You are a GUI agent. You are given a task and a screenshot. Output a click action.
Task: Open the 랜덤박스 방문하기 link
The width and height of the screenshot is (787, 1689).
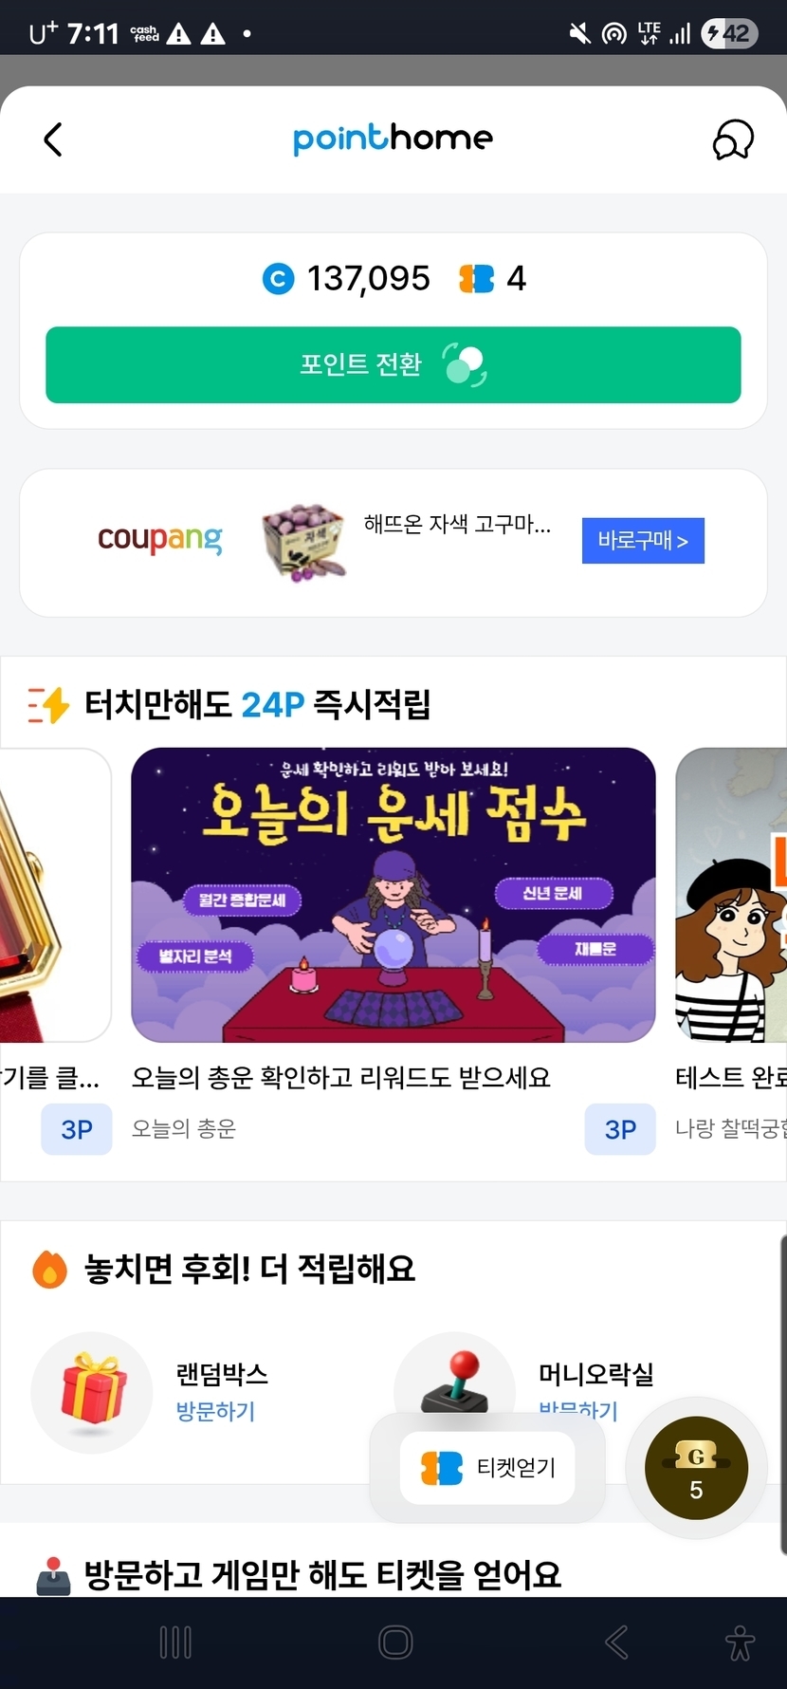[x=215, y=1411]
